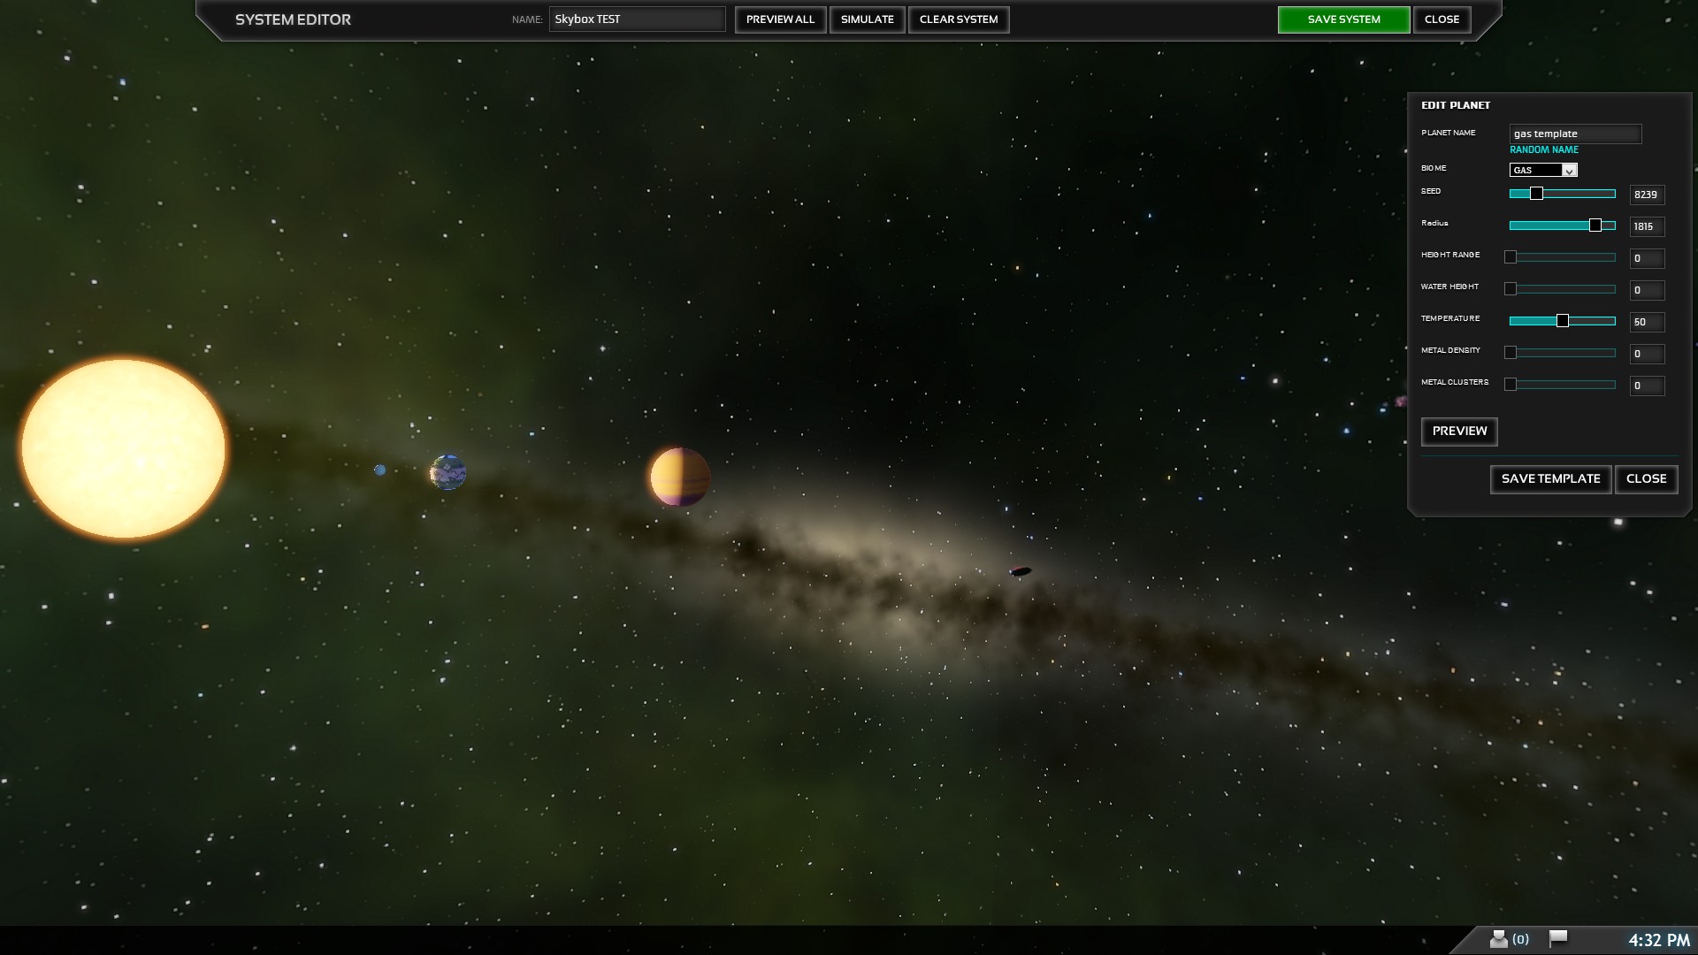
Task: Adjust the Temperature slider
Action: click(x=1563, y=321)
